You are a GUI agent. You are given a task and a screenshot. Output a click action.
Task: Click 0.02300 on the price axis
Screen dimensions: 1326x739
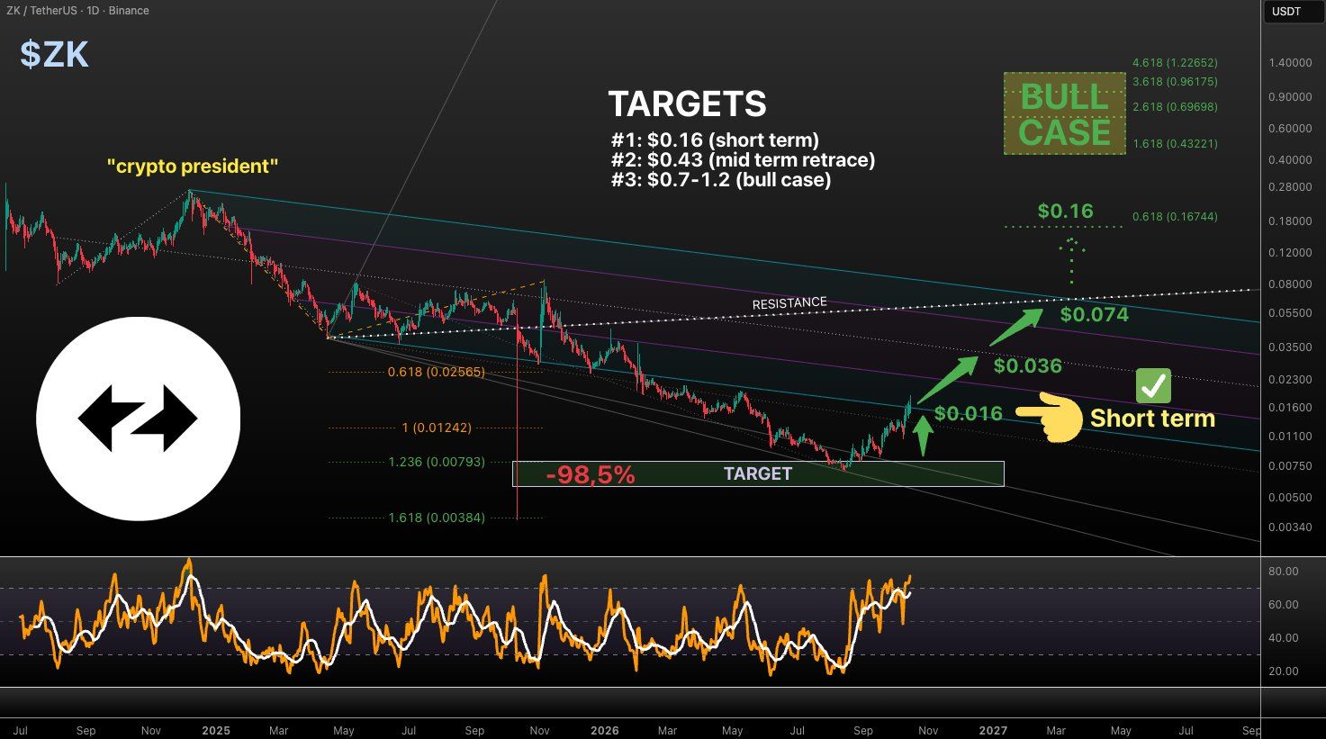(1290, 381)
